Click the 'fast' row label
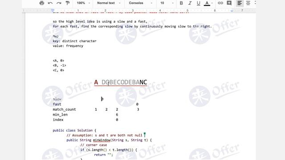The image size is (285, 160). (57, 104)
